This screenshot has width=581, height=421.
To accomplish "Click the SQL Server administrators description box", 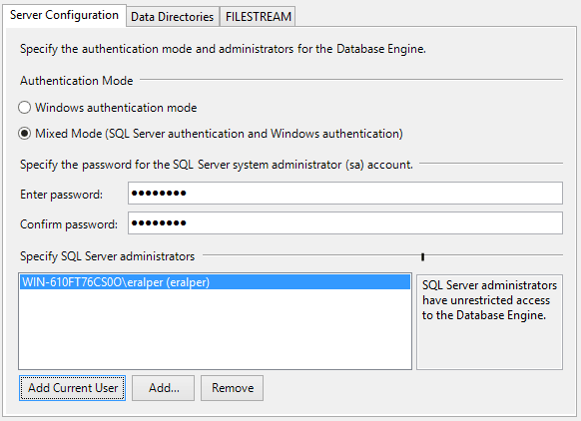I will pos(489,322).
